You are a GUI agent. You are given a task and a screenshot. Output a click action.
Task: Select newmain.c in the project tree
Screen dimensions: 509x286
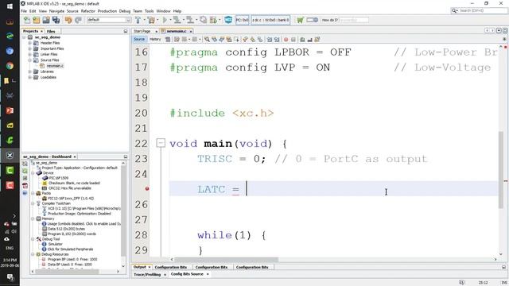click(x=55, y=66)
